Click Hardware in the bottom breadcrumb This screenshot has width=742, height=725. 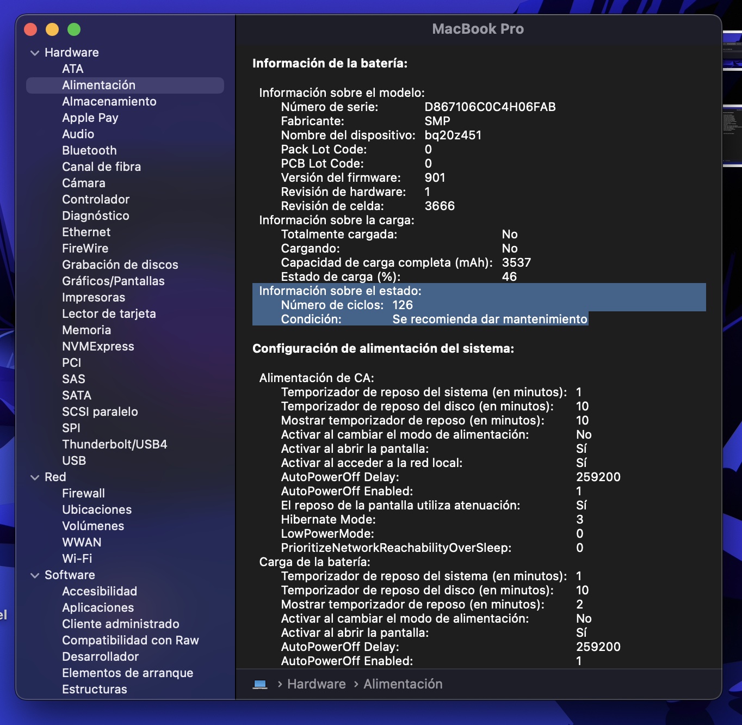tap(316, 684)
